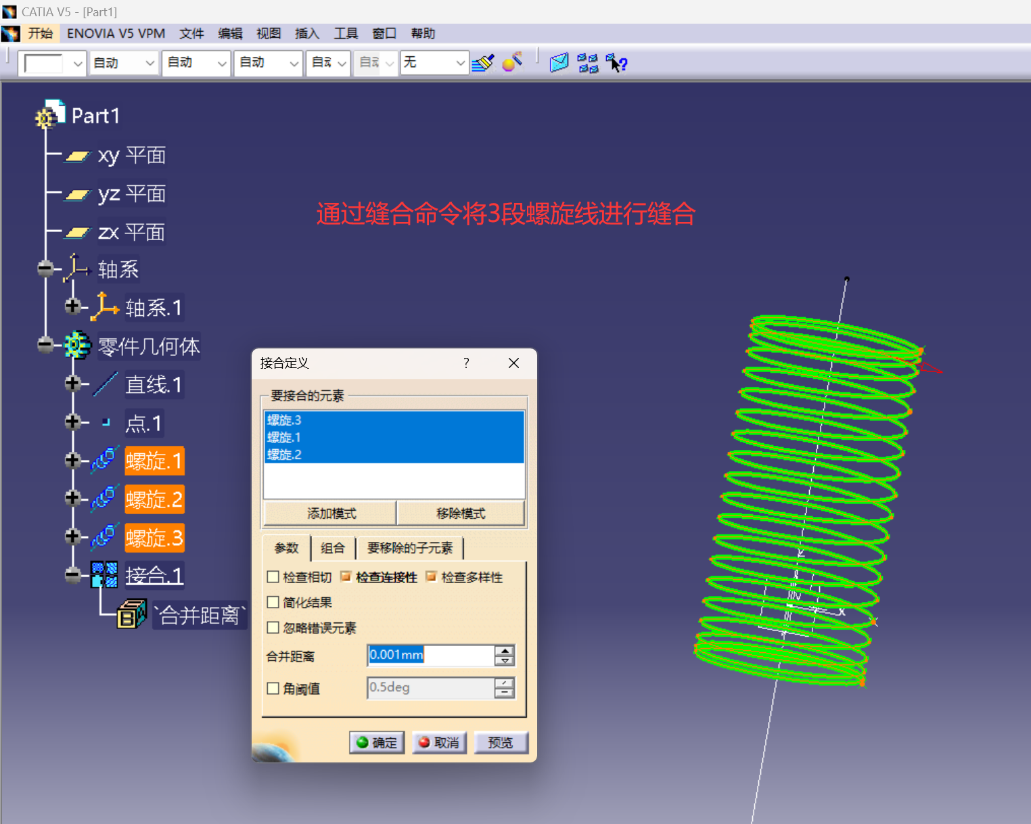Image resolution: width=1031 pixels, height=824 pixels.
Task: Click the CATIA logo icon in menu bar
Action: 10,33
